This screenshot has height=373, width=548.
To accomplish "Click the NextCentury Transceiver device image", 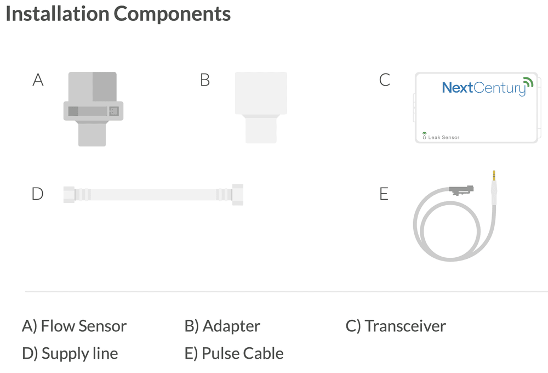I will tap(477, 108).
